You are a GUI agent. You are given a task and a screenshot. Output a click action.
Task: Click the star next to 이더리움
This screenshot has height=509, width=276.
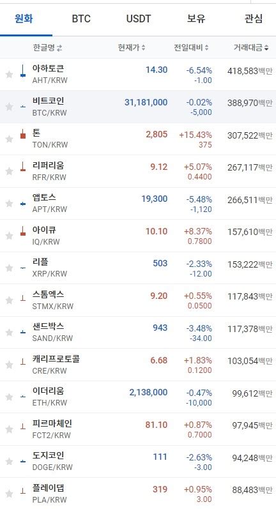click(x=9, y=397)
